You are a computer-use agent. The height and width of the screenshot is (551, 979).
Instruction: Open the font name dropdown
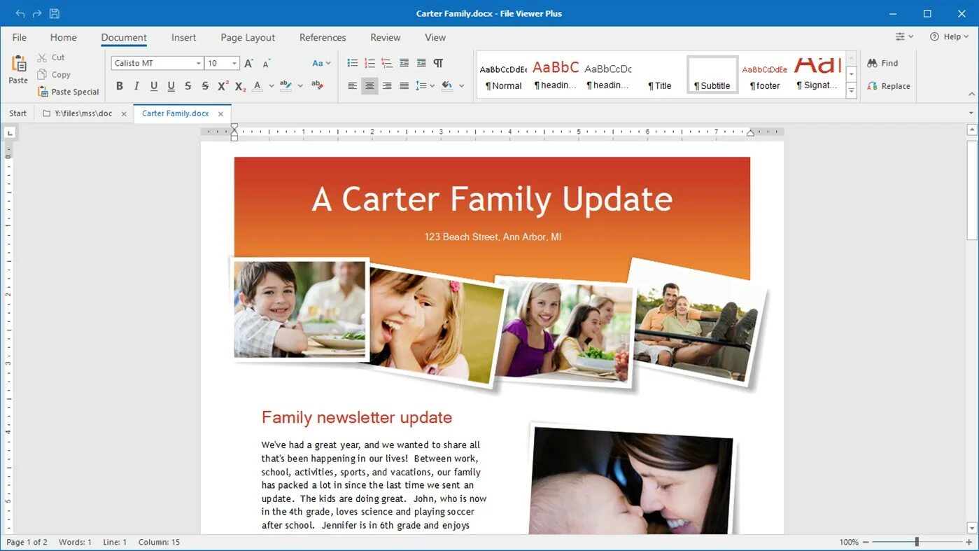pyautogui.click(x=198, y=63)
